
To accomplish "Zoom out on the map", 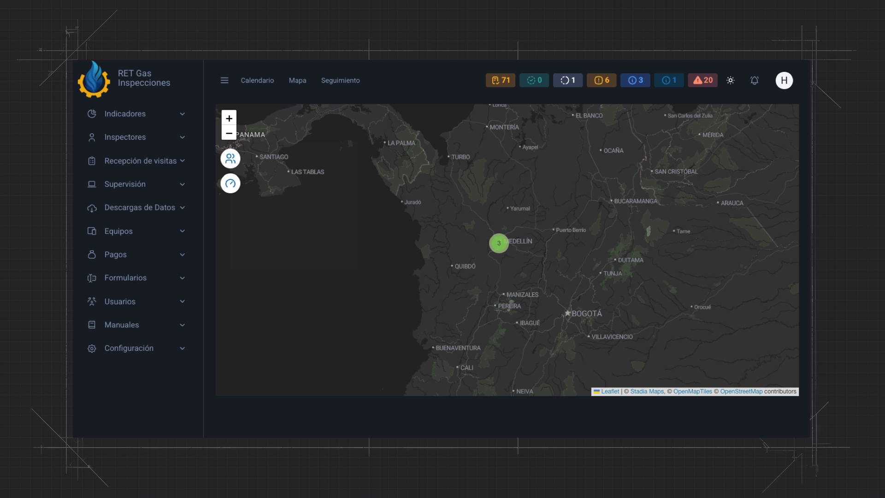I will coord(229,133).
